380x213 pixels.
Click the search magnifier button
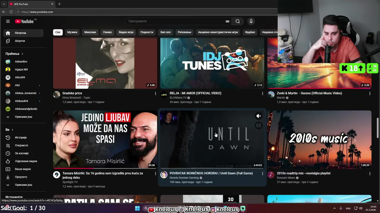tap(237, 21)
